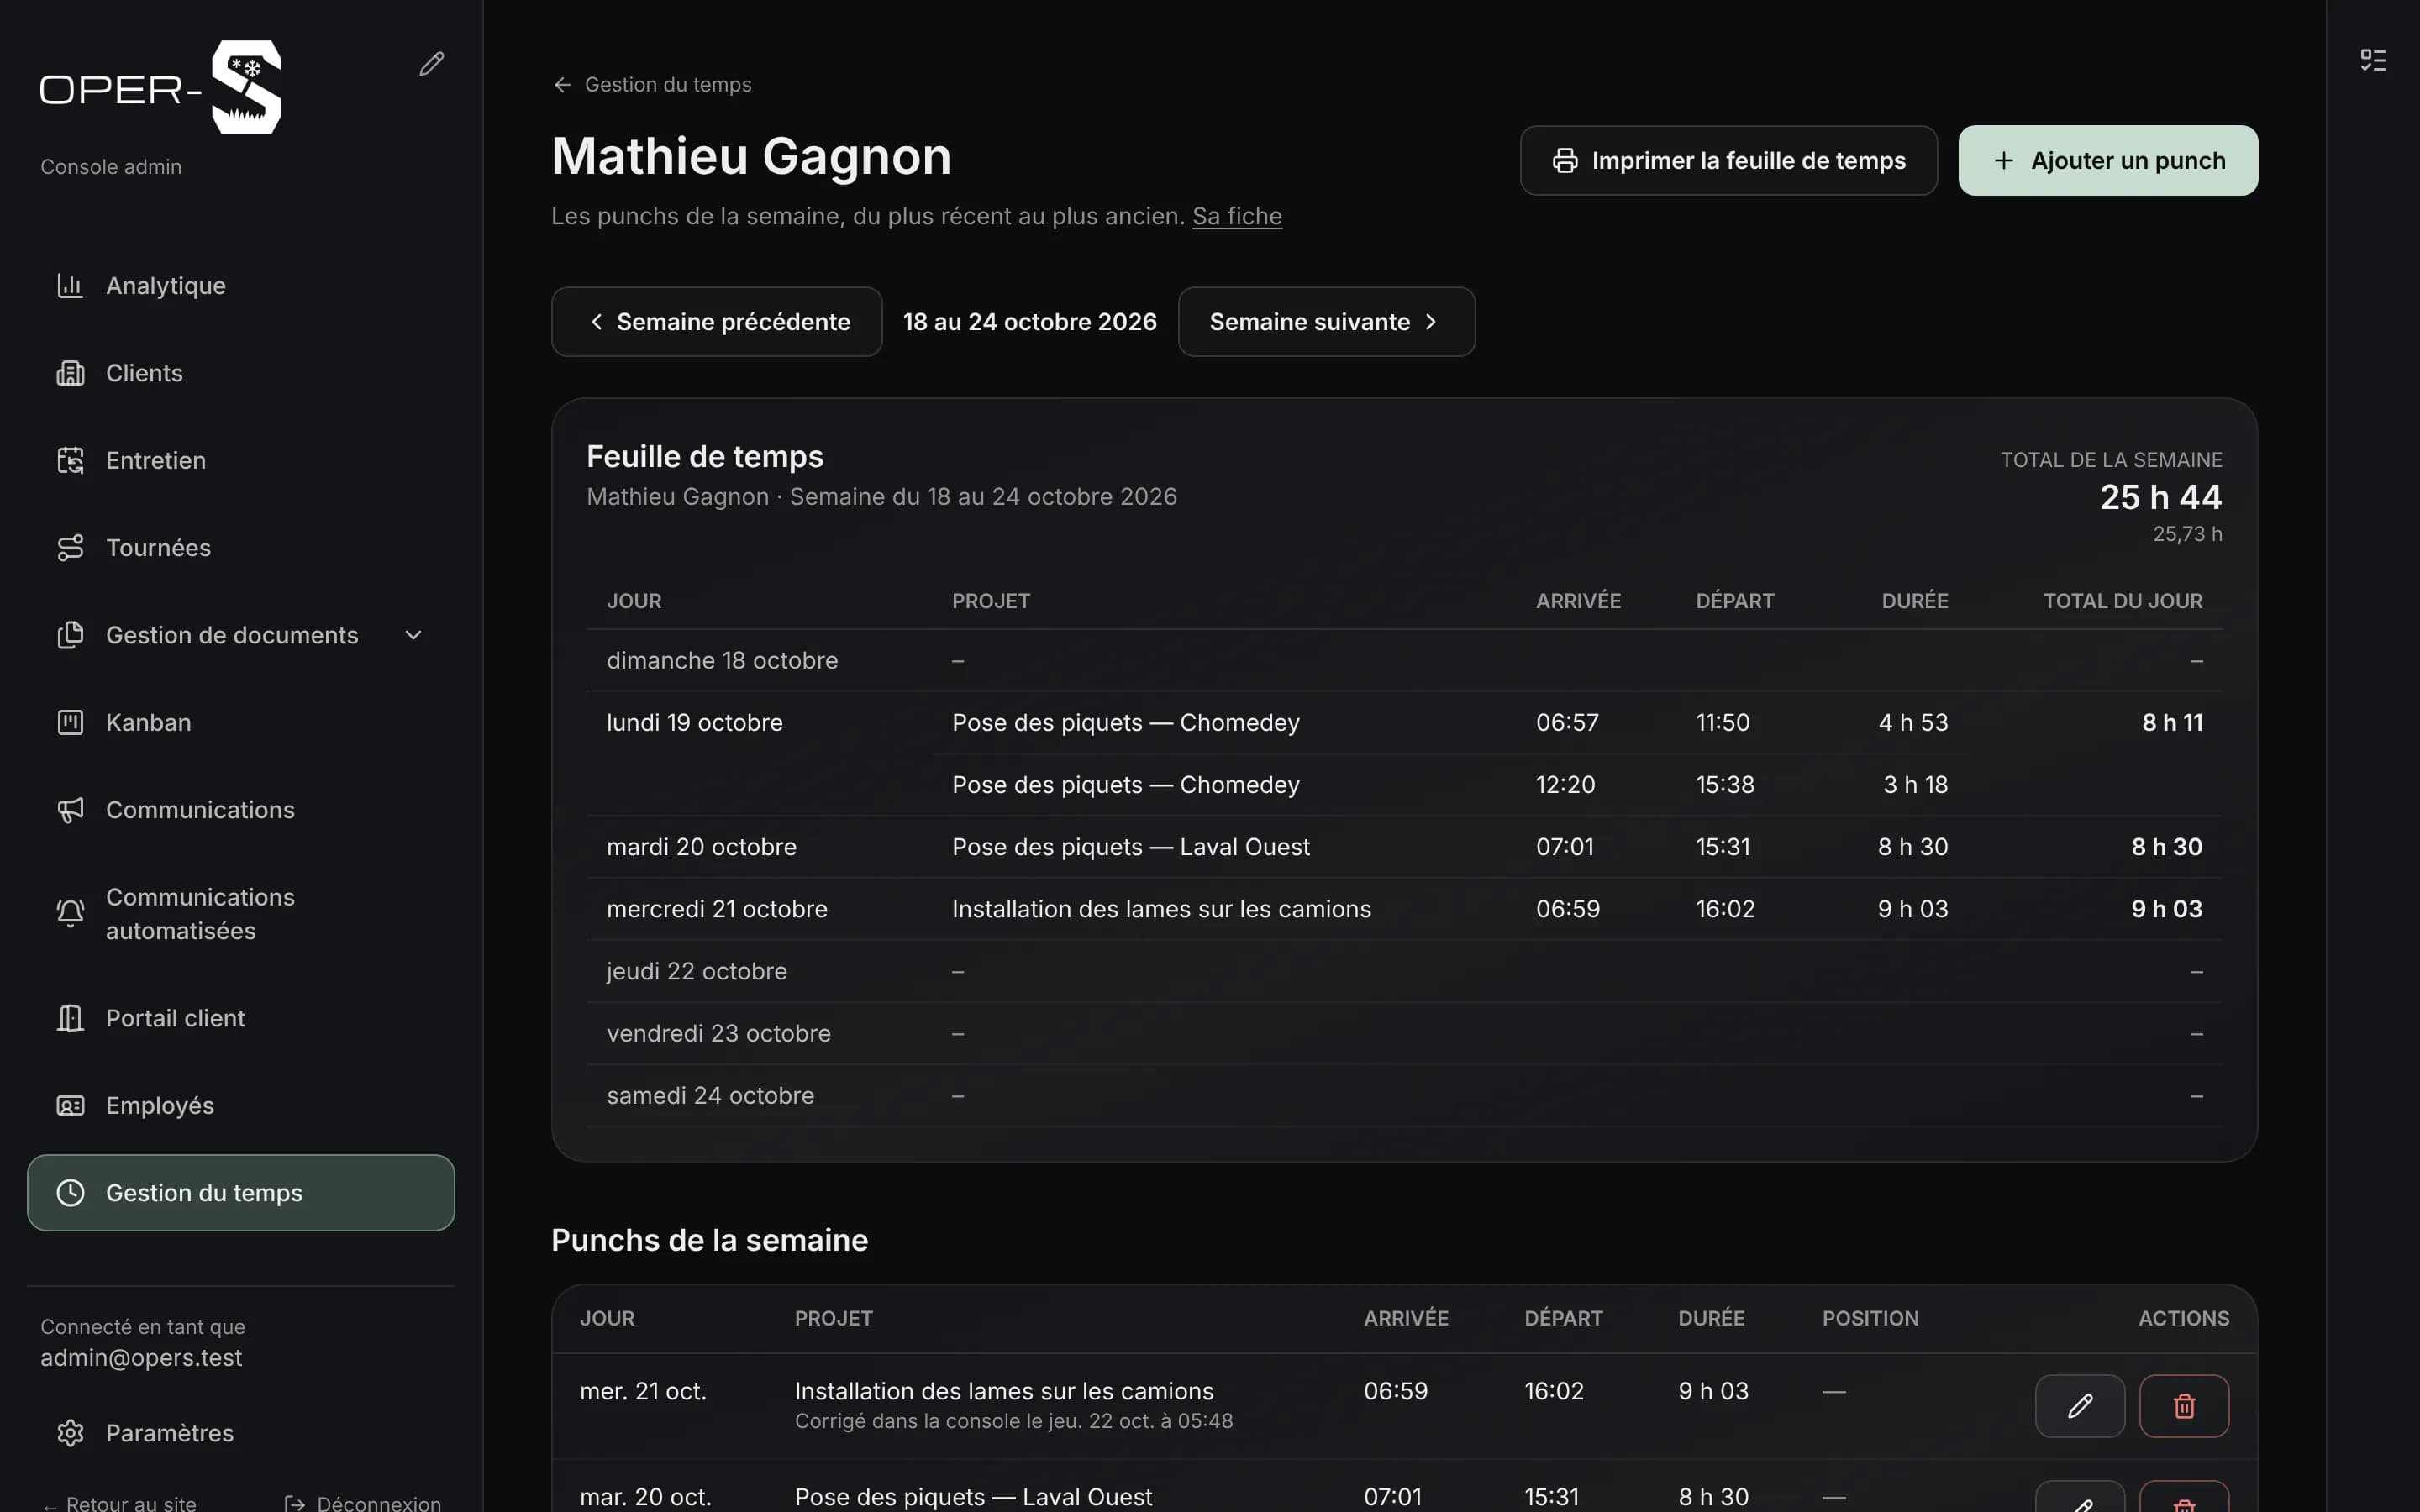Click lundi 19 octobre row label
The height and width of the screenshot is (1512, 2420).
[694, 722]
